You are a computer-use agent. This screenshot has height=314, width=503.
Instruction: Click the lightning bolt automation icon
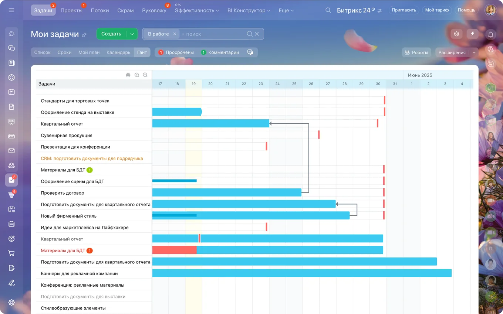[x=472, y=34]
